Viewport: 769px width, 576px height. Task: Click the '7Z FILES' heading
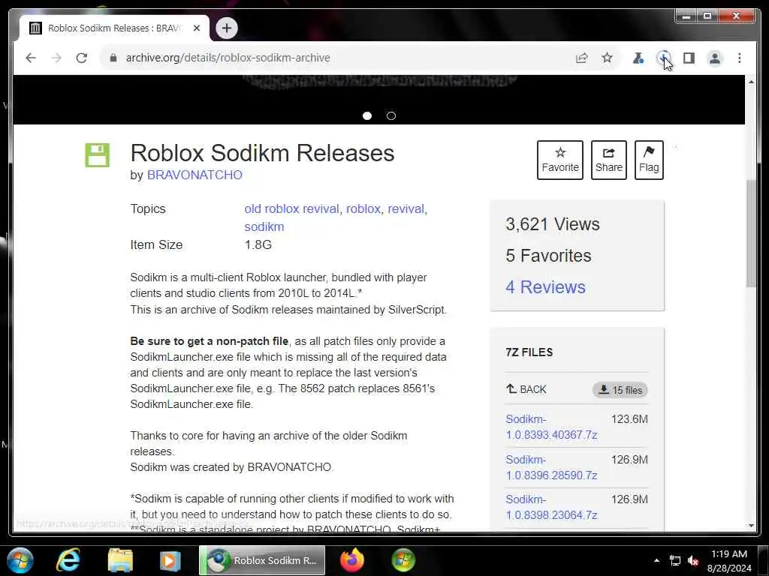tap(529, 352)
